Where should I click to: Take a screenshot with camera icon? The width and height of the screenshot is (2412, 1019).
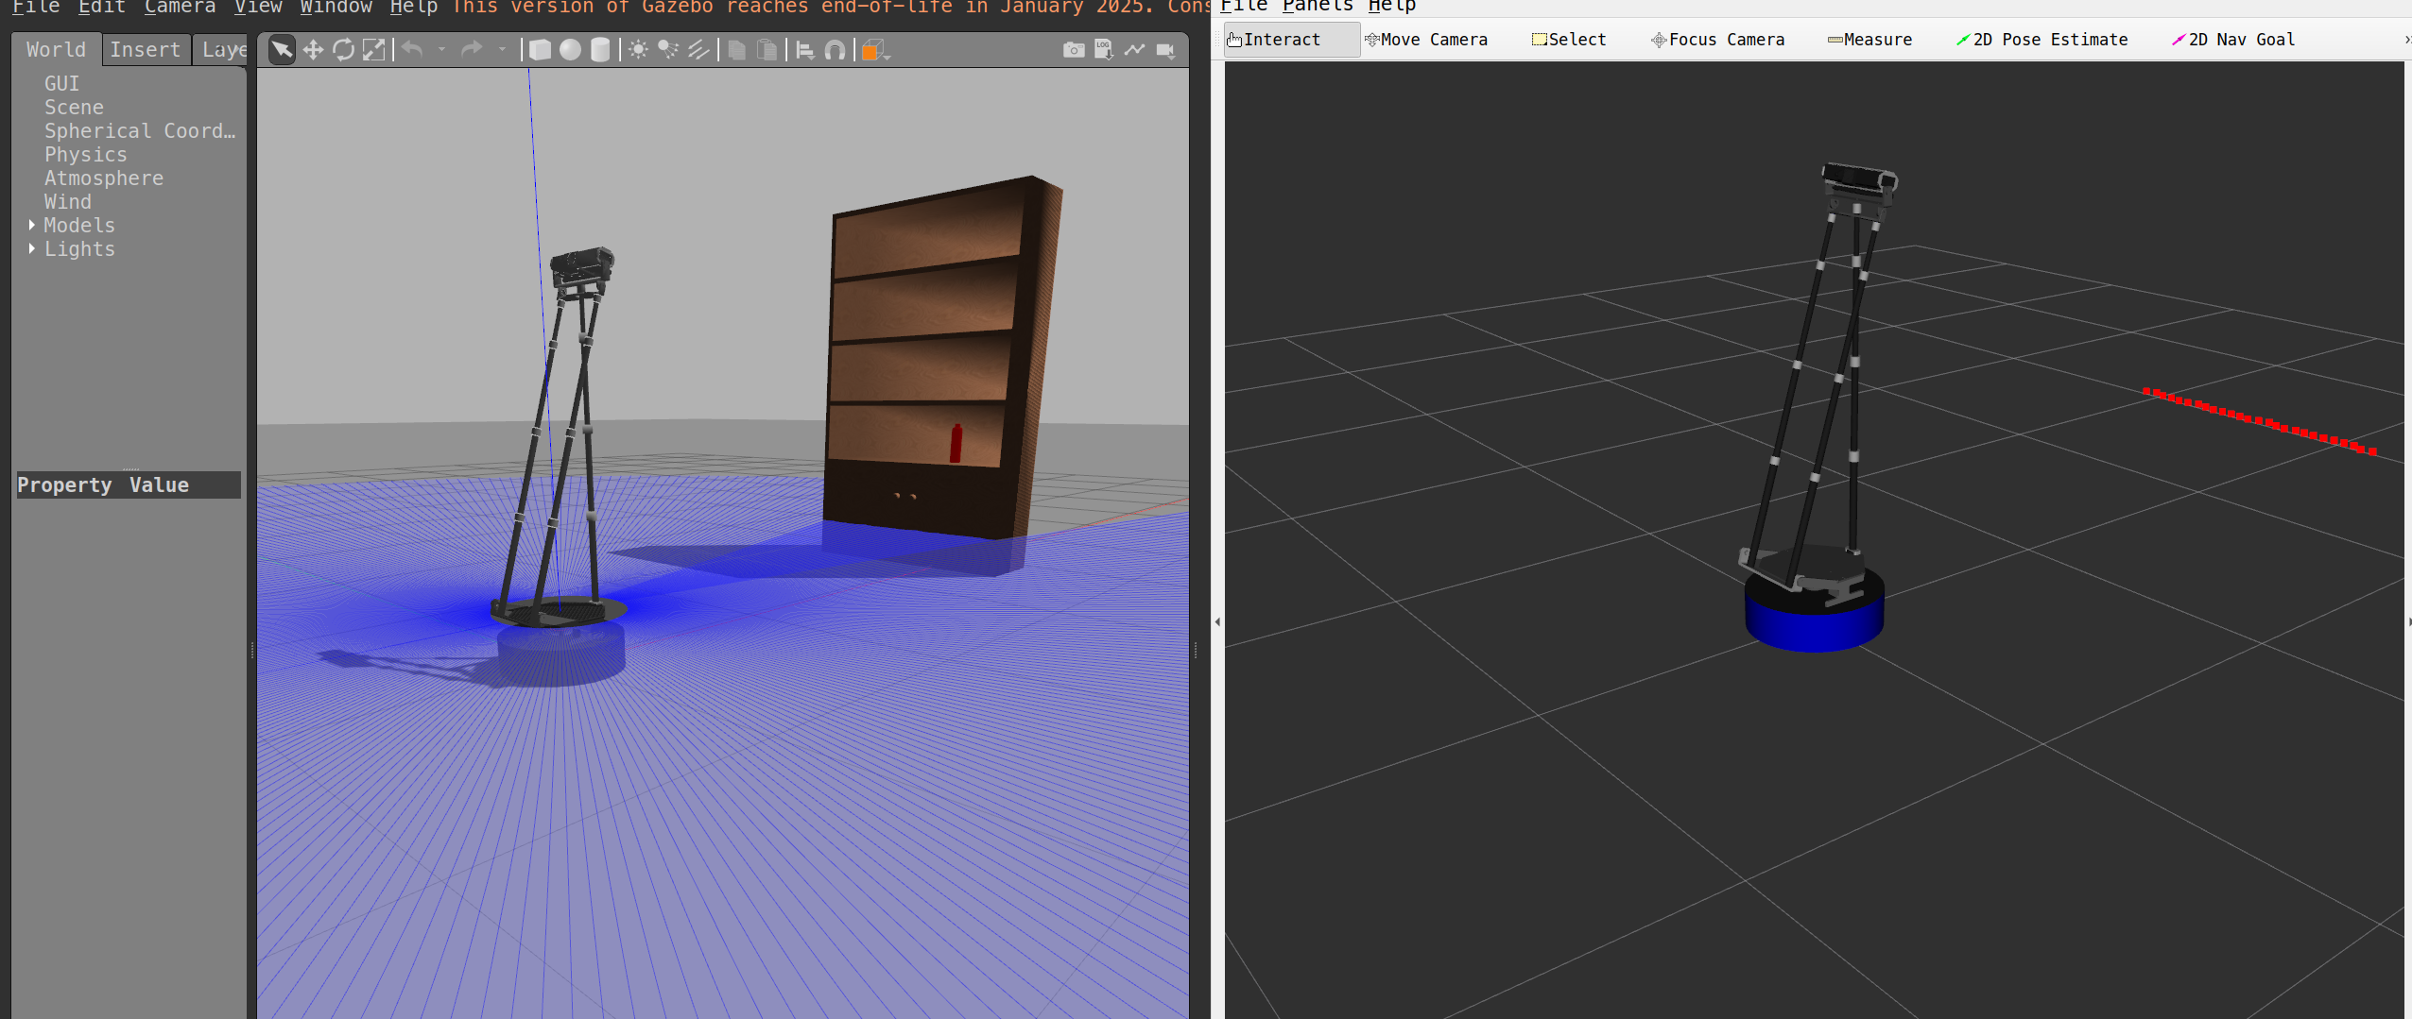pos(1074,49)
